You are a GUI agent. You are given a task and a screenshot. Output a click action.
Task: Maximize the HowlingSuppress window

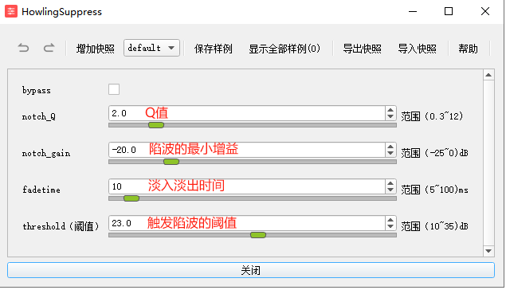tap(449, 12)
